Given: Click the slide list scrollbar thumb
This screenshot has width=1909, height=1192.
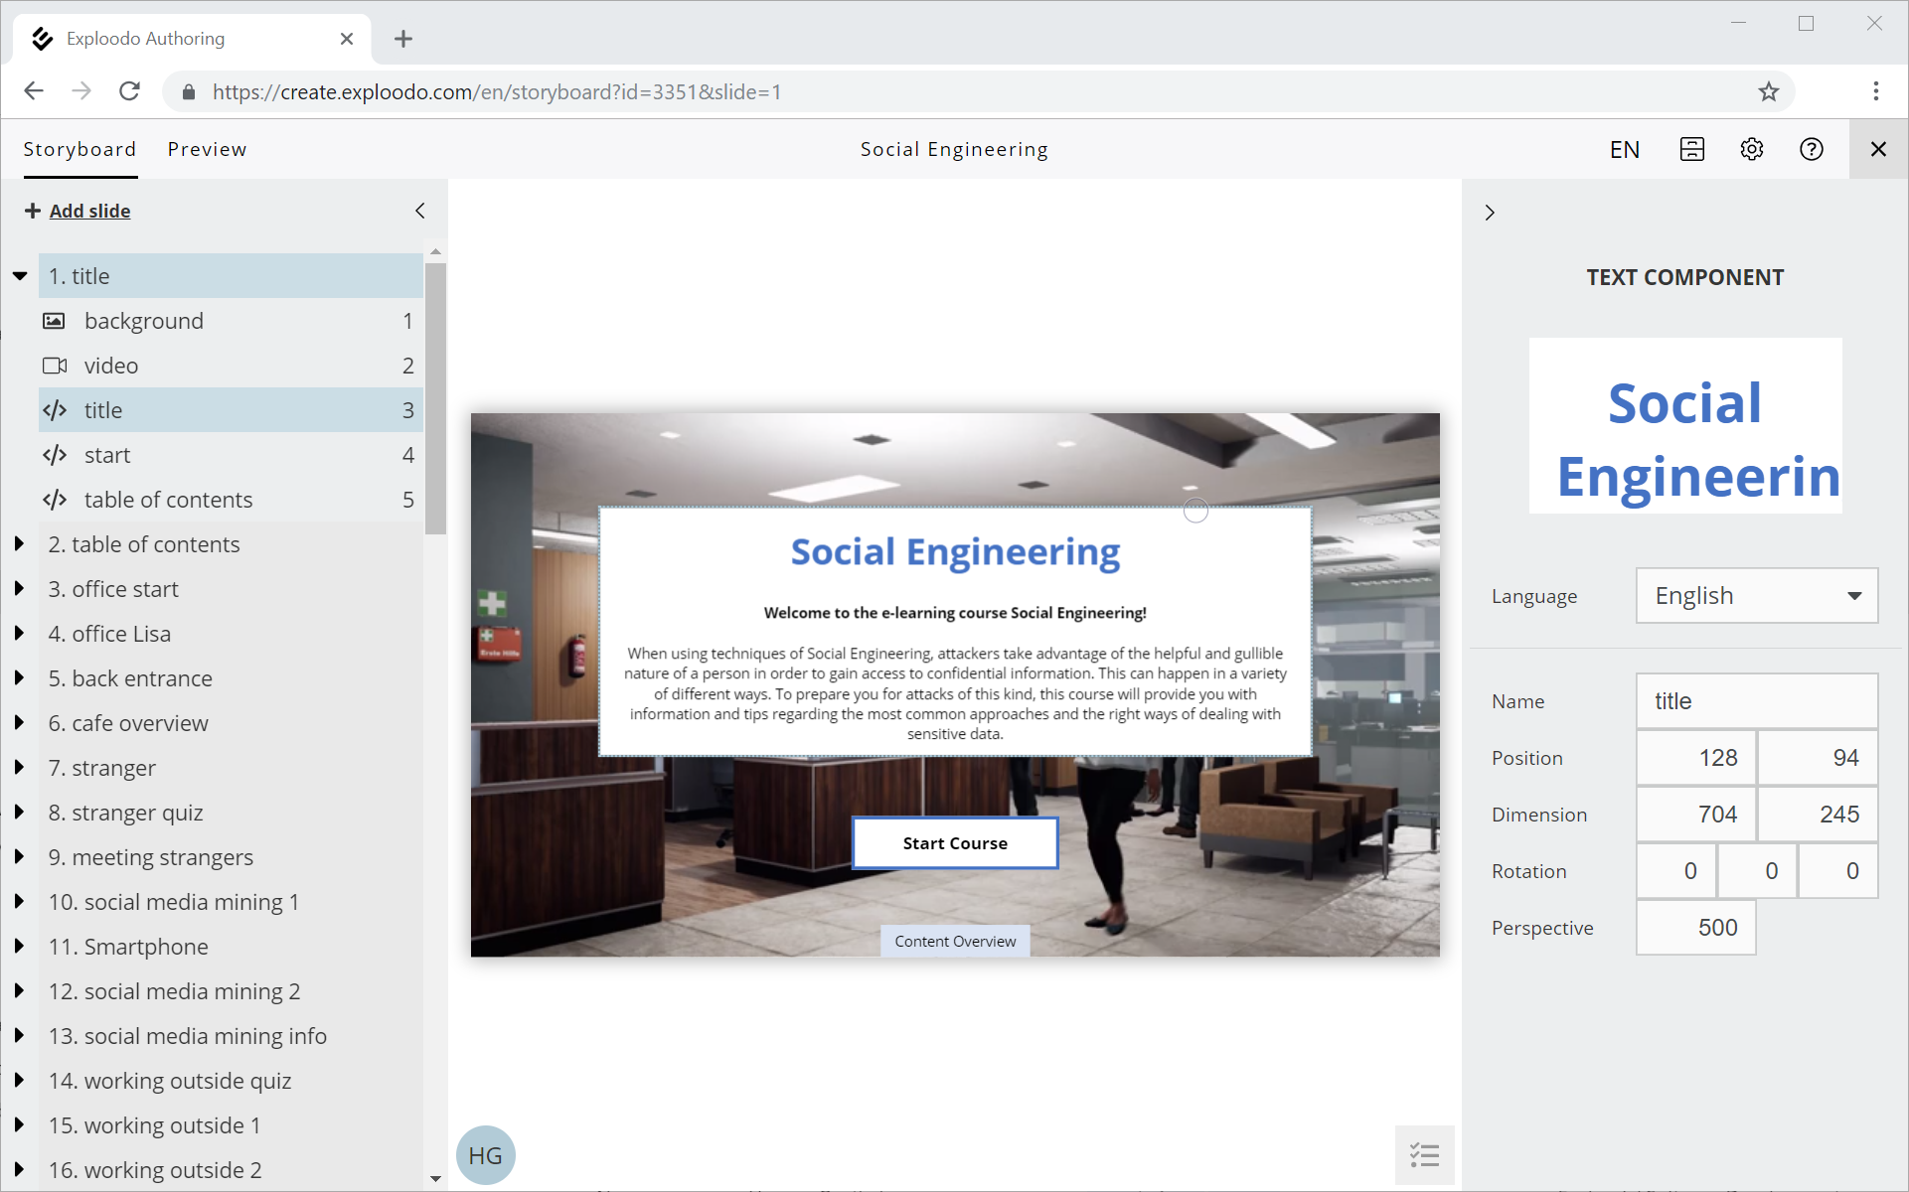Looking at the screenshot, I should coord(435,397).
